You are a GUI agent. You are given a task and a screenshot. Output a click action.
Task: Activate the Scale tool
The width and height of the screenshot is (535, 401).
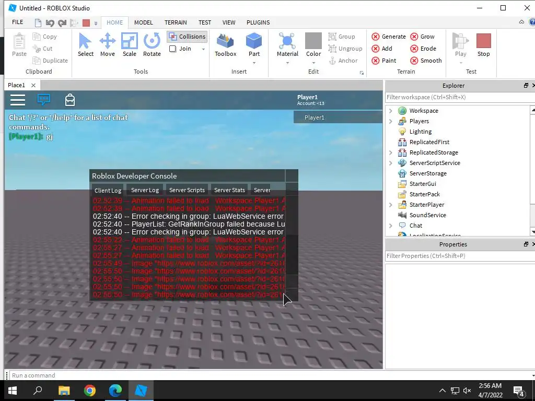130,45
